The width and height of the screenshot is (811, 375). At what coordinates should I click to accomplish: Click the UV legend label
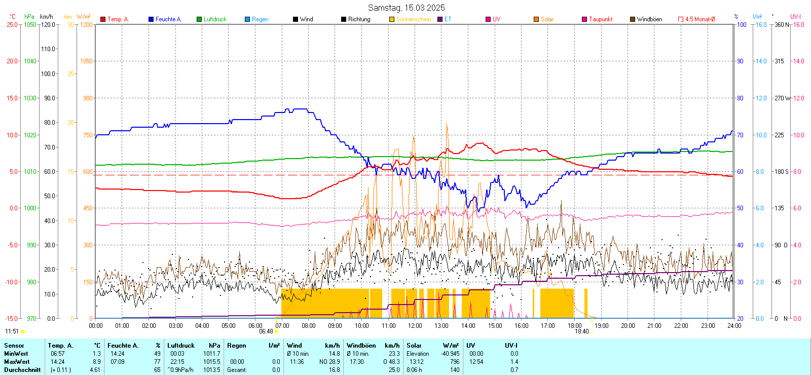pyautogui.click(x=496, y=19)
